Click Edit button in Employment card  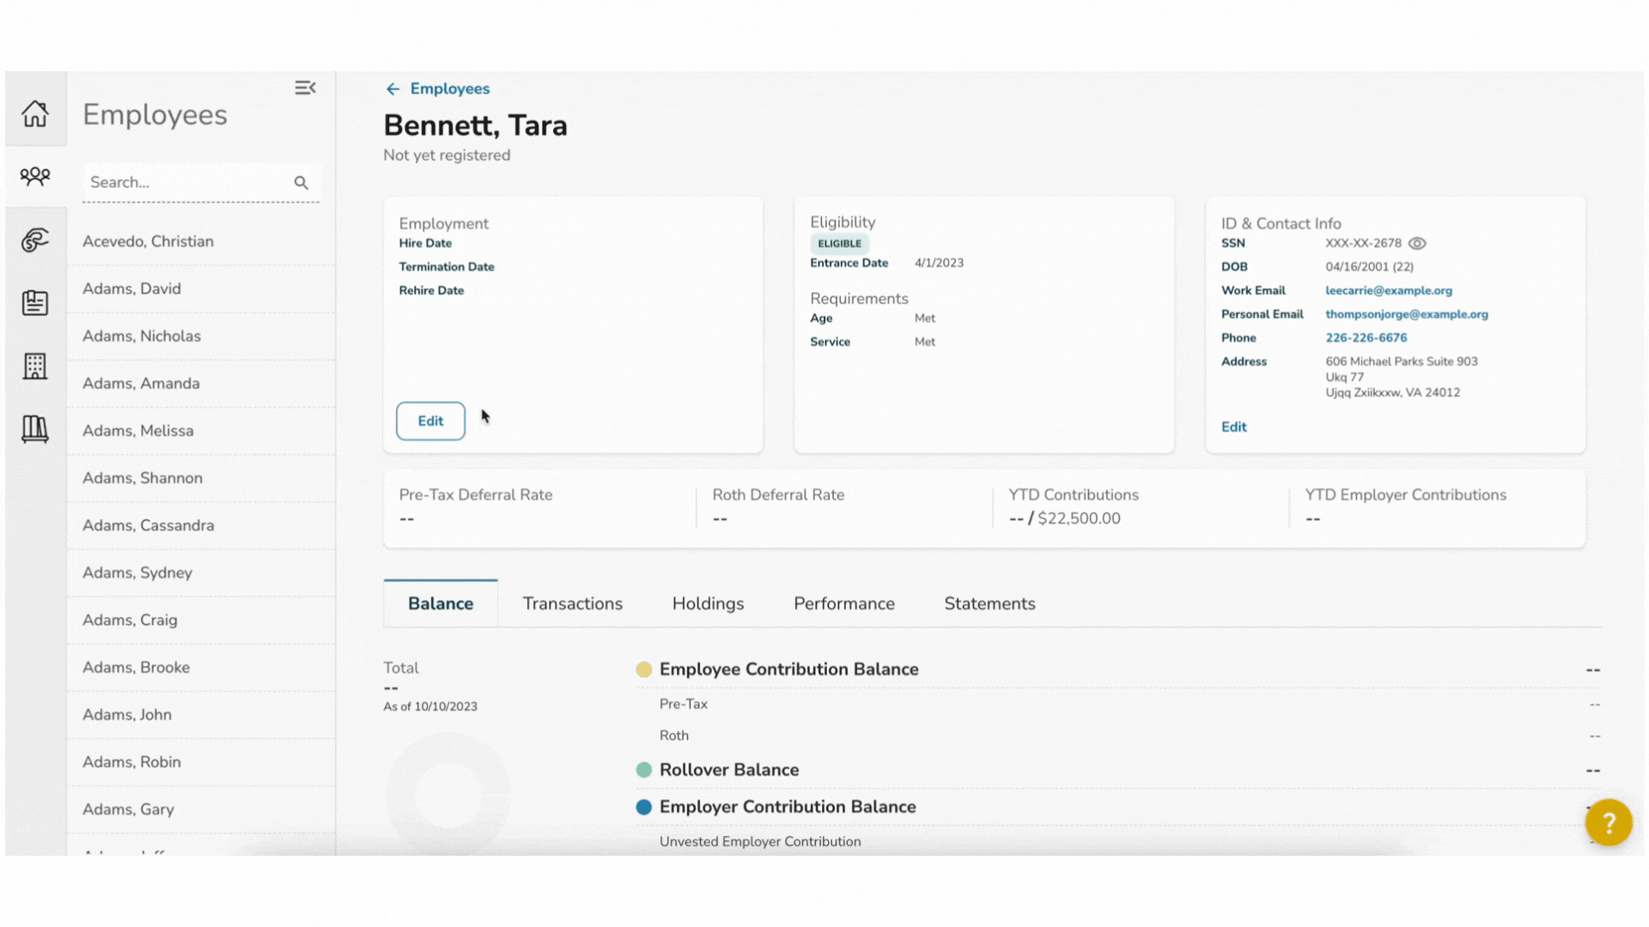point(430,421)
